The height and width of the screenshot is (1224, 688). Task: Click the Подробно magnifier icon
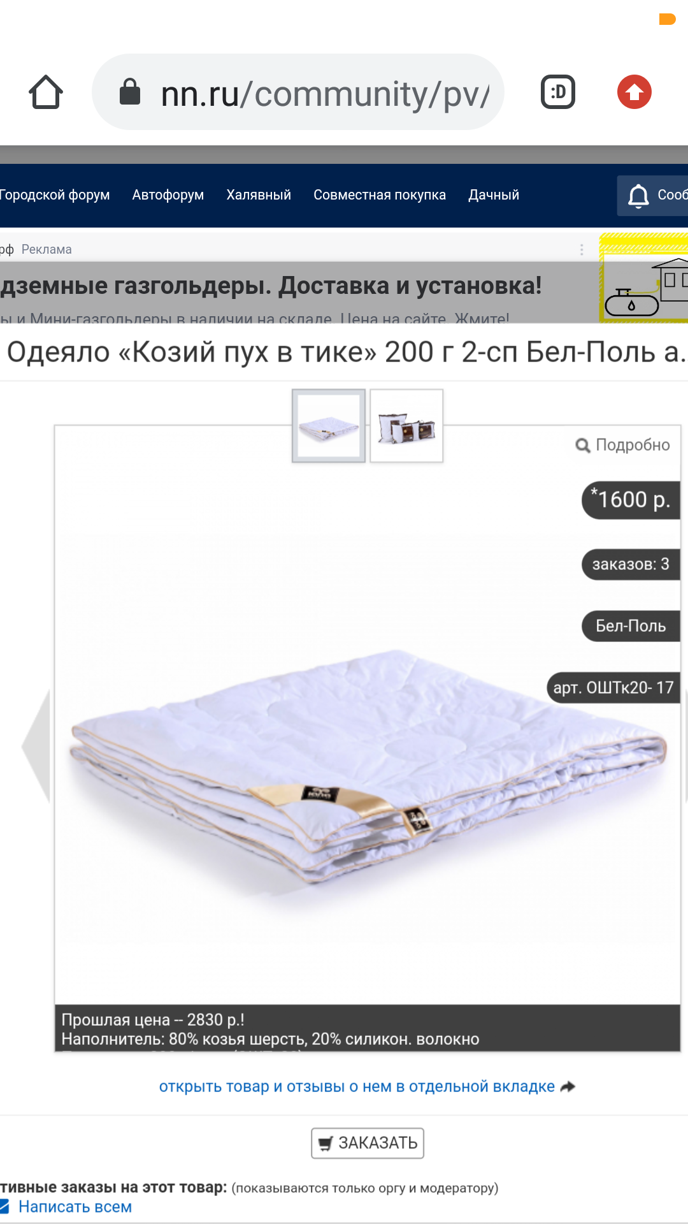(x=582, y=445)
